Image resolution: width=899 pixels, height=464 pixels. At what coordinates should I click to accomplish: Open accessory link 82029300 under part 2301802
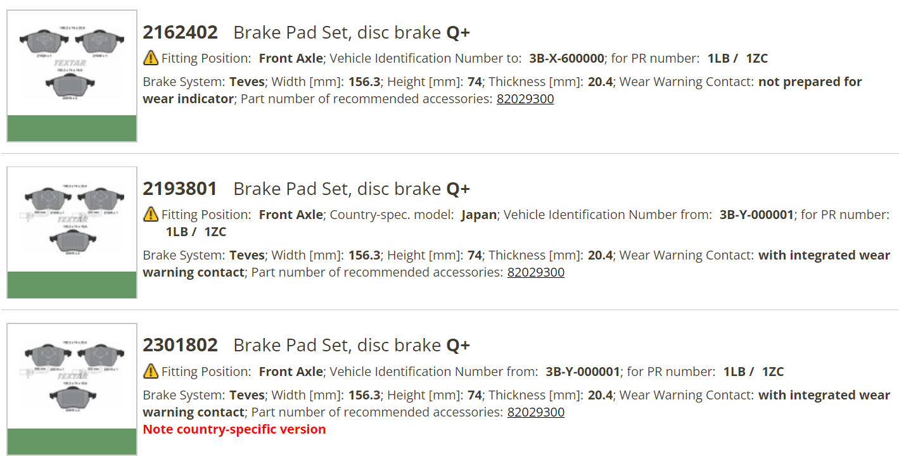tap(536, 412)
